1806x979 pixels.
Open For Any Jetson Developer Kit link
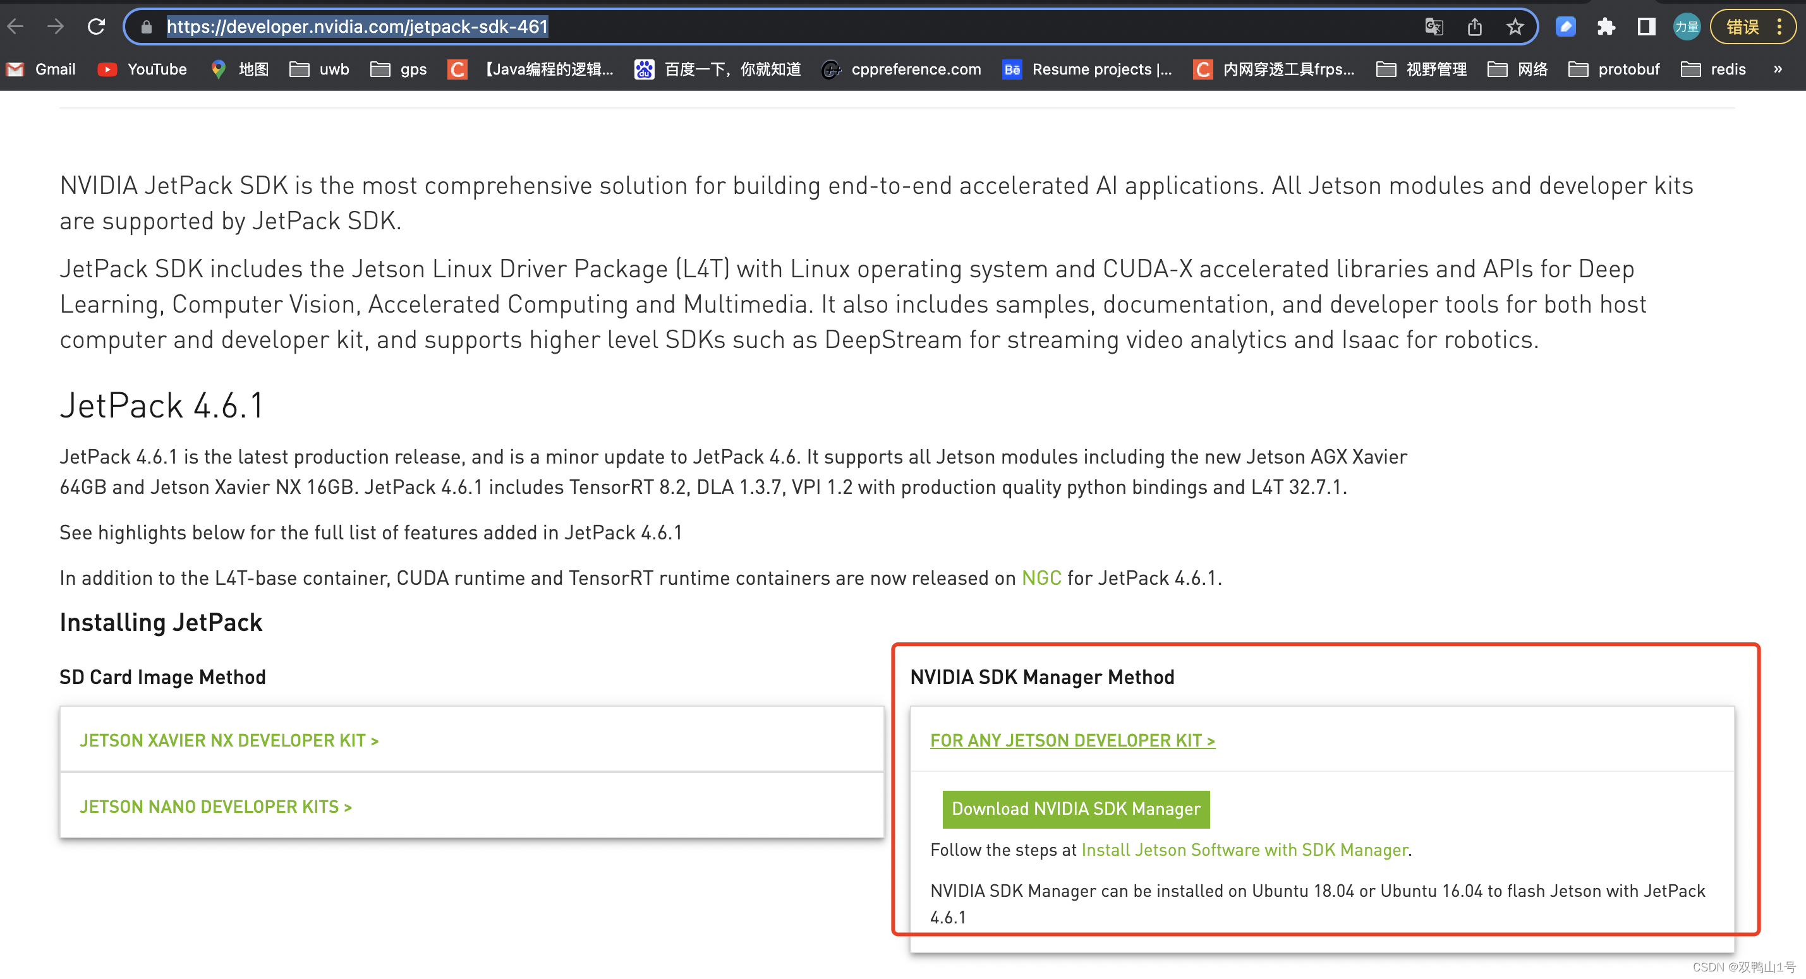[x=1072, y=740]
